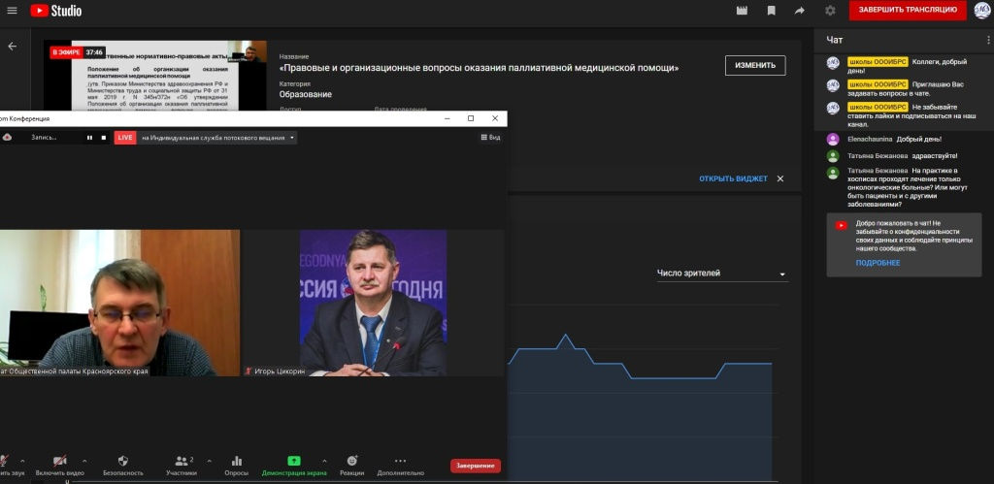Stop the Zoom recording
Screen dimensions: 994x484
tap(103, 138)
